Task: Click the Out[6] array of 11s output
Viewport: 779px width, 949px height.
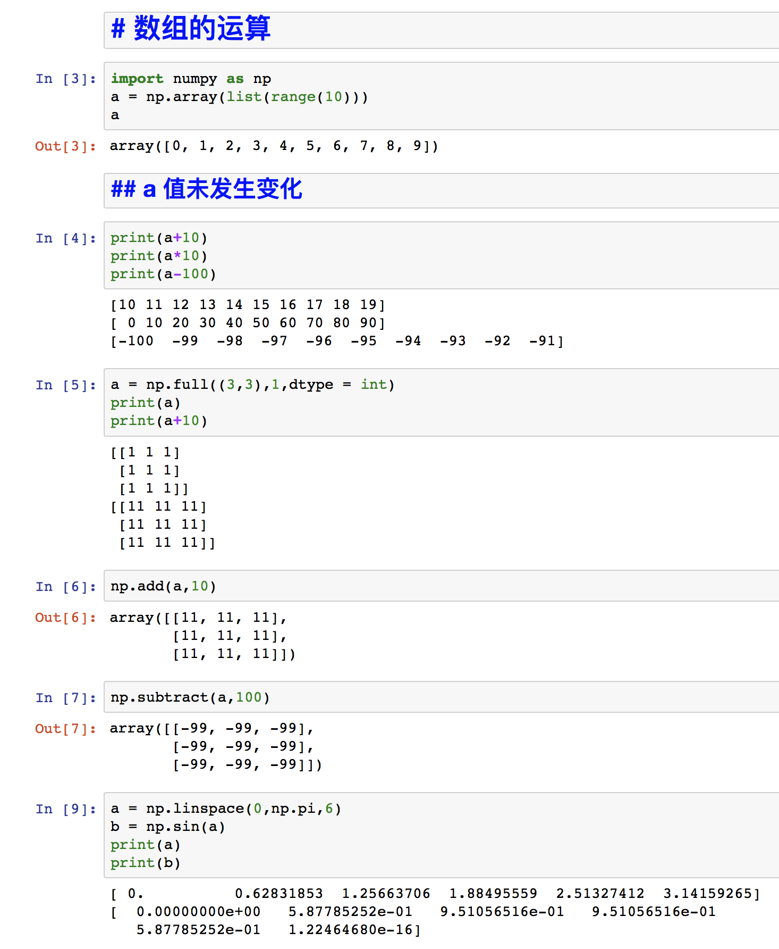Action: point(202,636)
